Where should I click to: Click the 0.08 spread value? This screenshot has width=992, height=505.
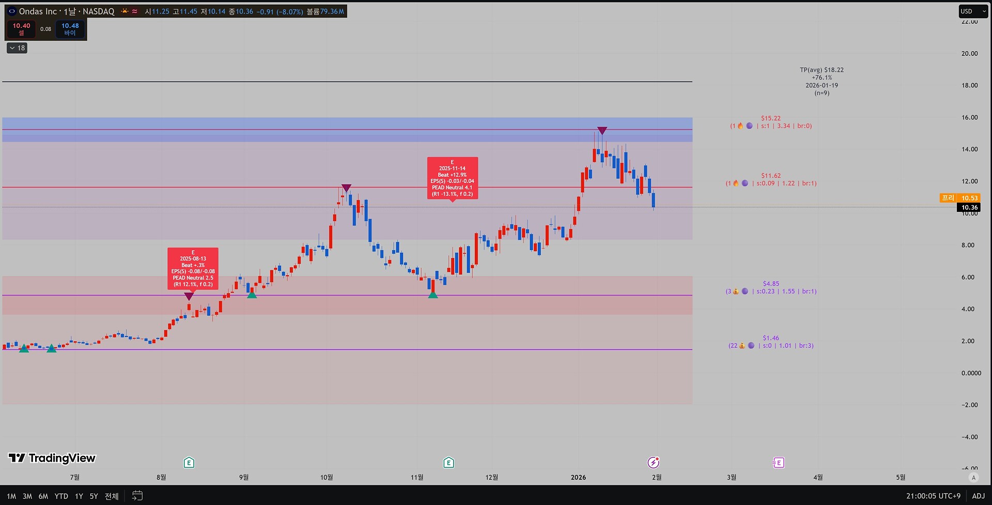(x=46, y=29)
